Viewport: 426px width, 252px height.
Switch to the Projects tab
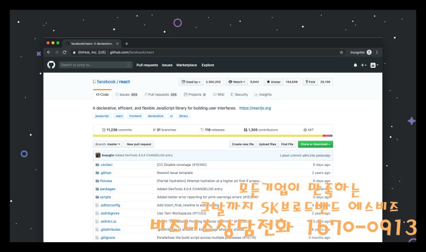(x=195, y=95)
